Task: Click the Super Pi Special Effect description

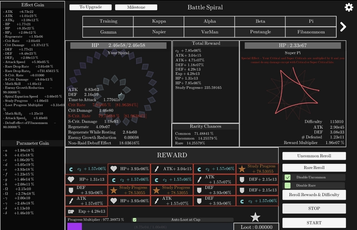Action: tap(293, 60)
